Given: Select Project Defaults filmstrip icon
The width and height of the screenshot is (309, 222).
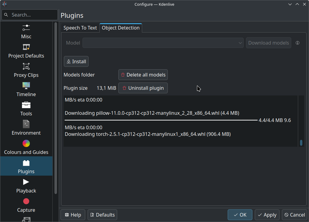Looking at the screenshot, I should point(26,47).
